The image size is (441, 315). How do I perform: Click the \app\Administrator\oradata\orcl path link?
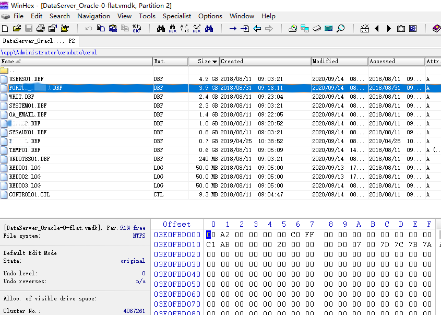[x=49, y=52]
